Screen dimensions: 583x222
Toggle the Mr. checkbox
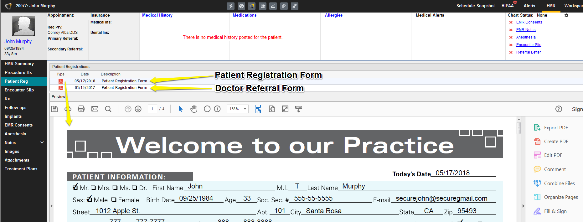(75, 187)
